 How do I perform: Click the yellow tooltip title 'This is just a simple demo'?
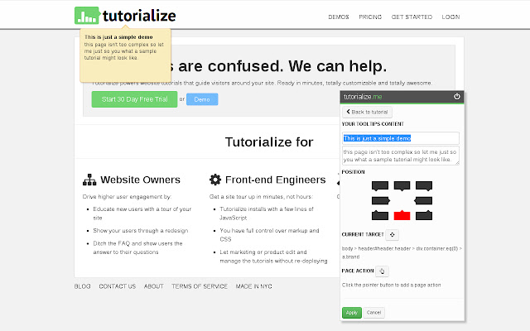point(118,36)
